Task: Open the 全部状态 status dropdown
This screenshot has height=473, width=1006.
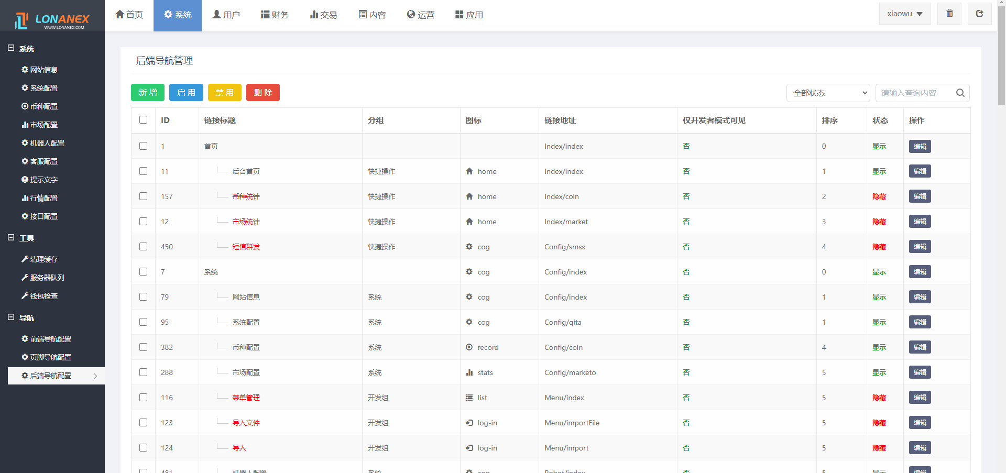Action: (828, 93)
